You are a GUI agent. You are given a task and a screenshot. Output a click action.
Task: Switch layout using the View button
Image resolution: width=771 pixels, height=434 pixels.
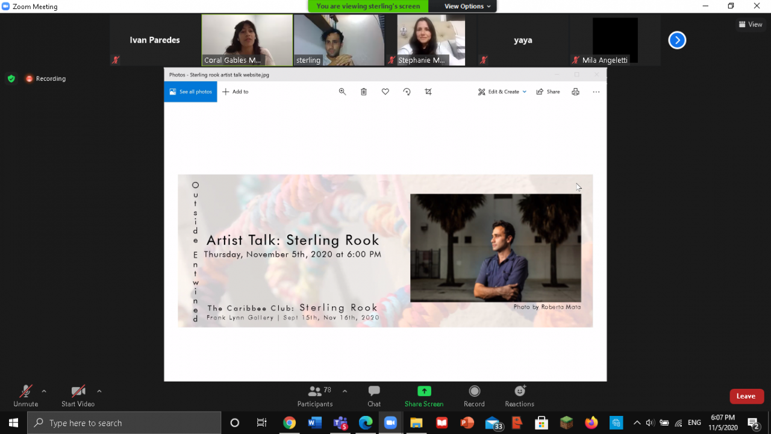coord(751,25)
